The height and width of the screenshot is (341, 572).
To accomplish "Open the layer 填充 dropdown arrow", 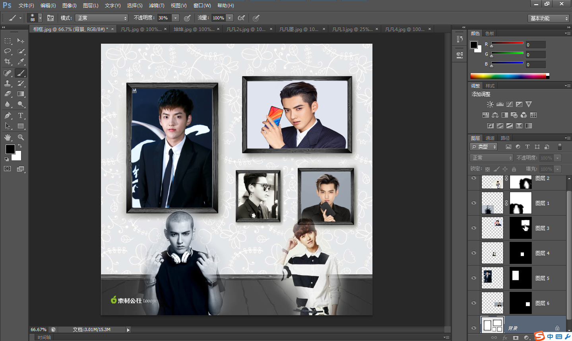I will [558, 169].
